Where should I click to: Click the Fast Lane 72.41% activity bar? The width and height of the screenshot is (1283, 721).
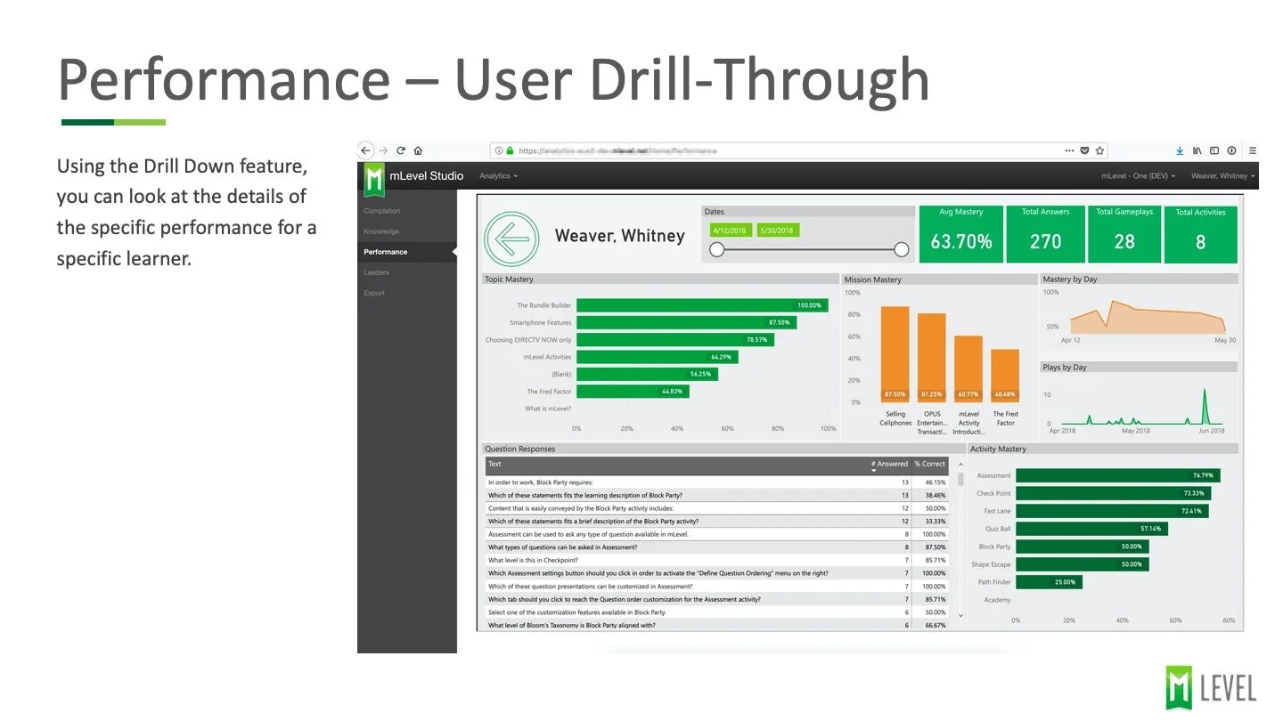point(1111,511)
